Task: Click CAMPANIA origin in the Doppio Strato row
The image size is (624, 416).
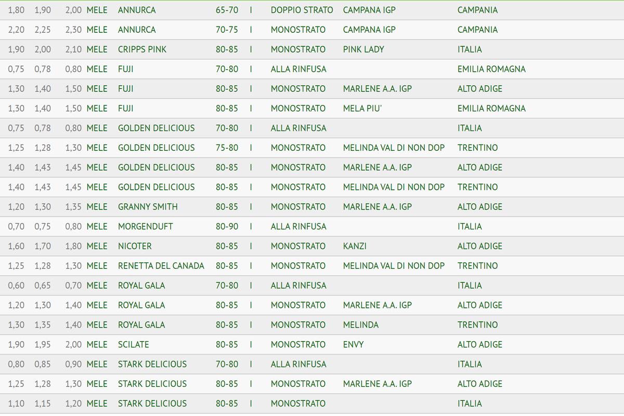Action: [477, 10]
